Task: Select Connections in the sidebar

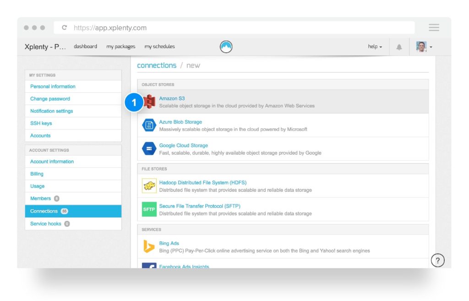Action: (x=73, y=211)
